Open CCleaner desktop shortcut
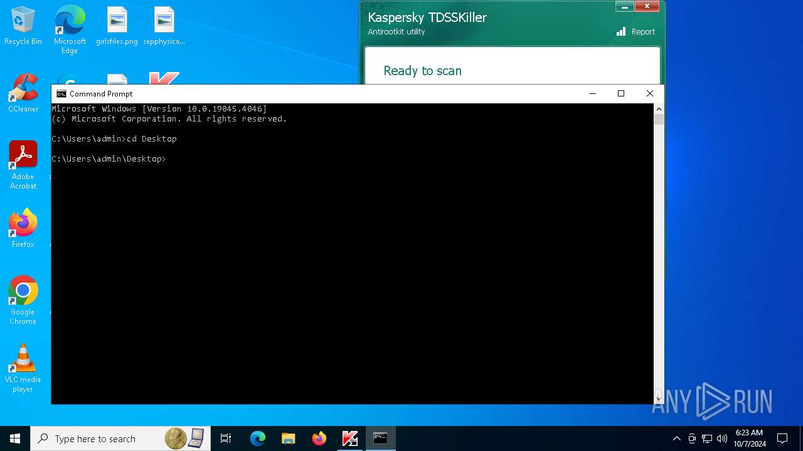 (x=23, y=94)
